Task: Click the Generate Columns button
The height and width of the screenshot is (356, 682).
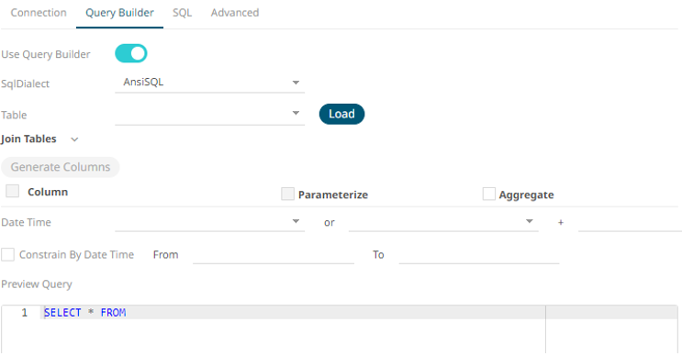Action: [x=61, y=167]
